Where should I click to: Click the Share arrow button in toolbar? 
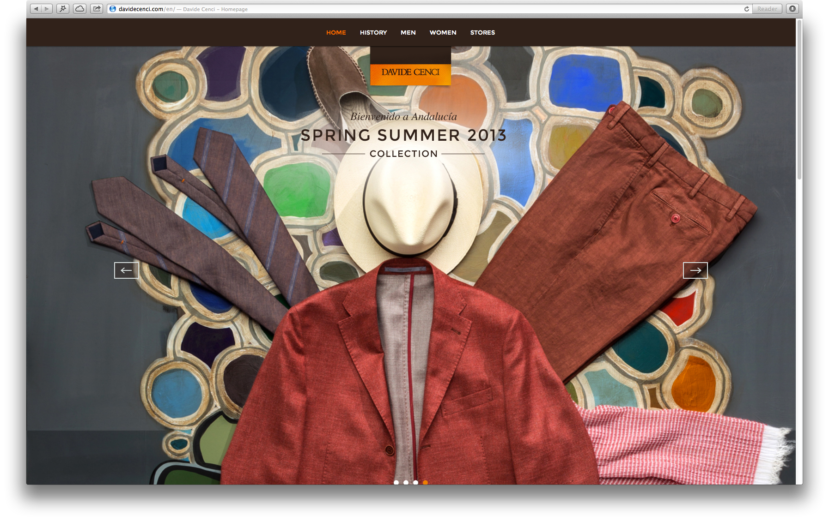pos(96,9)
